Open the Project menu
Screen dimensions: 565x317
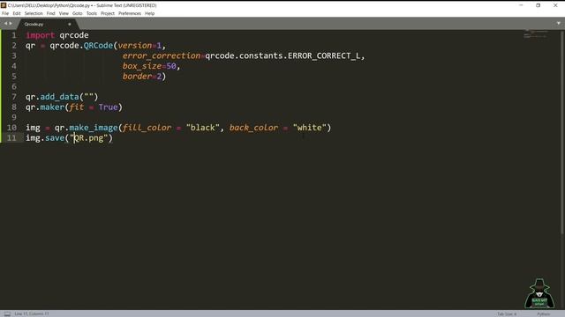[x=108, y=13]
